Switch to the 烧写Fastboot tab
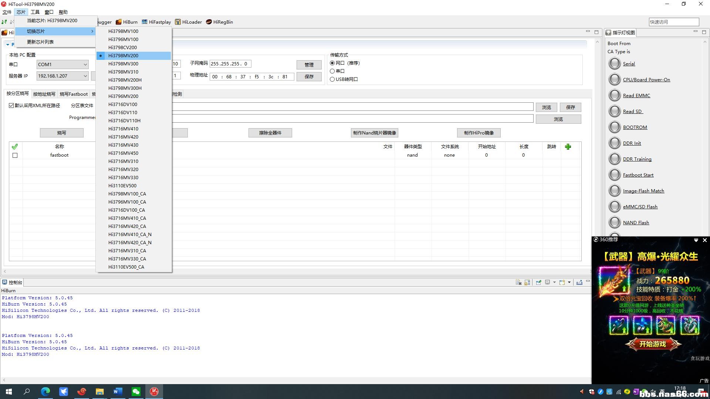Viewport: 710px width, 399px height. pos(74,94)
